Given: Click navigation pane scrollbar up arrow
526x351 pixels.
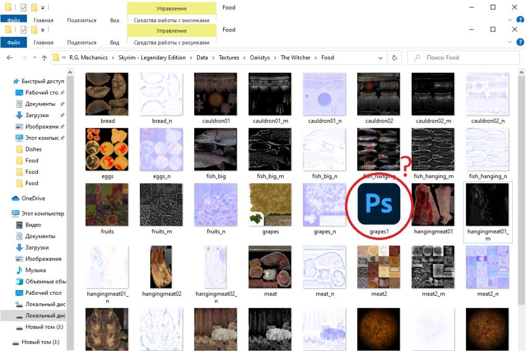Looking at the screenshot, I should pos(70,73).
